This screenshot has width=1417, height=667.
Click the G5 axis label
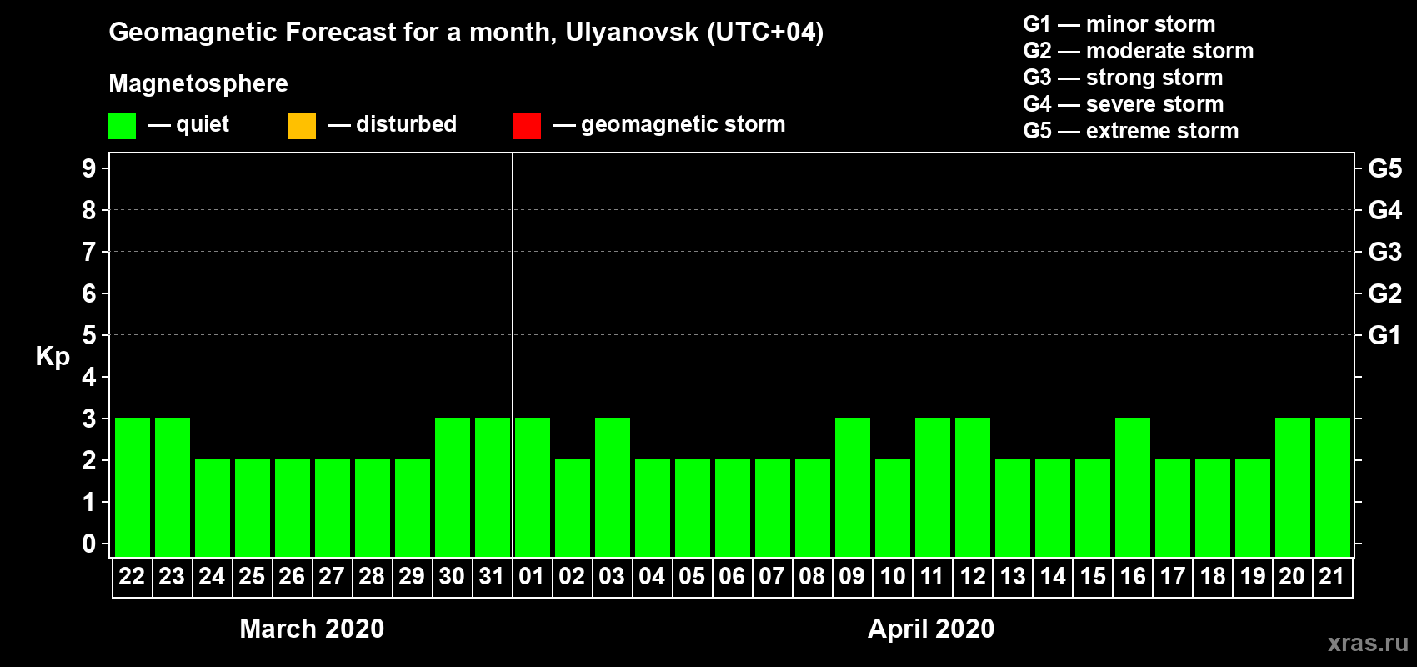tap(1385, 168)
